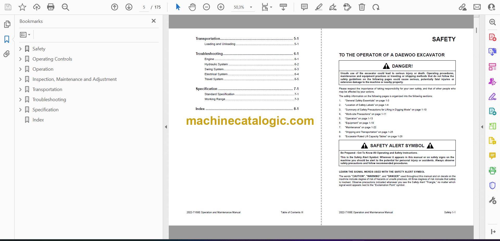Click the Zoom in plus icon
Viewport: 500px width, 241px height.
coord(221,7)
